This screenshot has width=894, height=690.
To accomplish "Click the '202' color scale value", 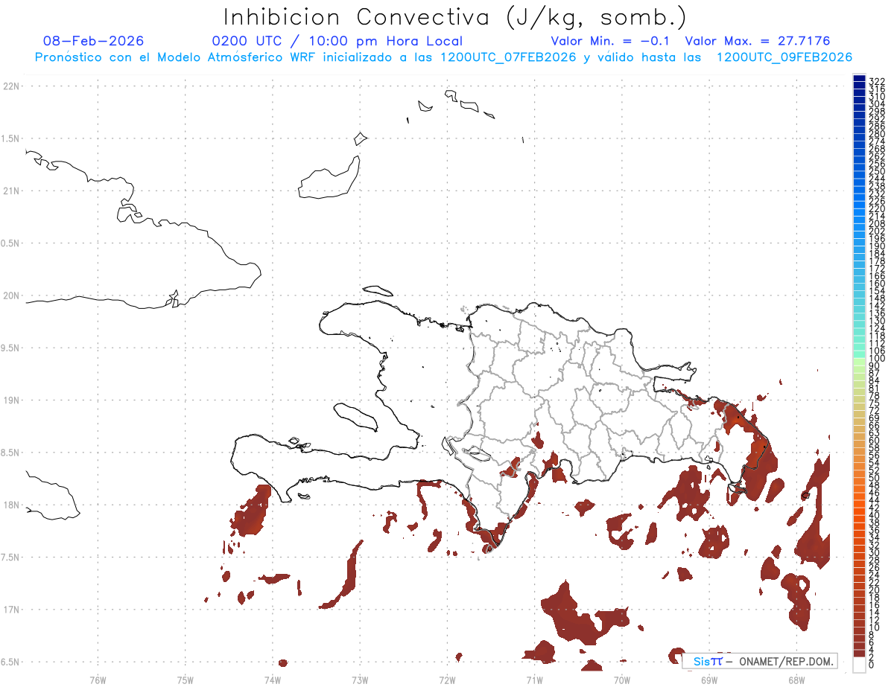I will tap(877, 231).
